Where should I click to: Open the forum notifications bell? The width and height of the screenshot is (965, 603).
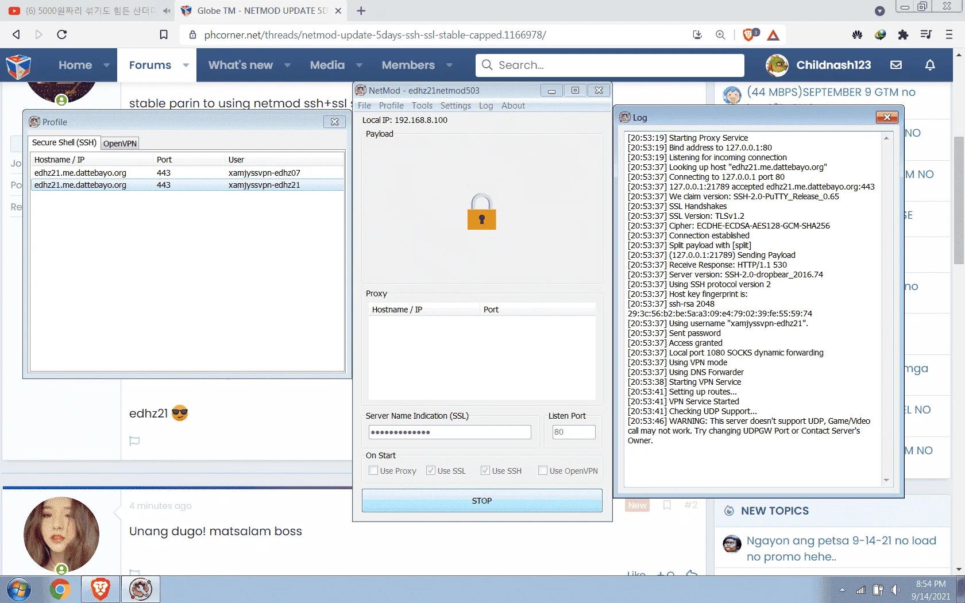coord(930,65)
